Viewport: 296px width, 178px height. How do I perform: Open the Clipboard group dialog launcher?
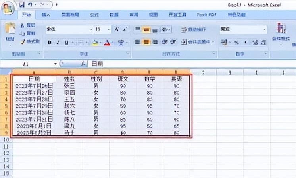point(39,54)
